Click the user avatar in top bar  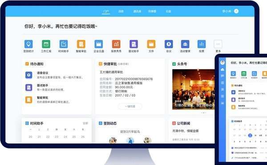pyautogui.click(x=236, y=11)
